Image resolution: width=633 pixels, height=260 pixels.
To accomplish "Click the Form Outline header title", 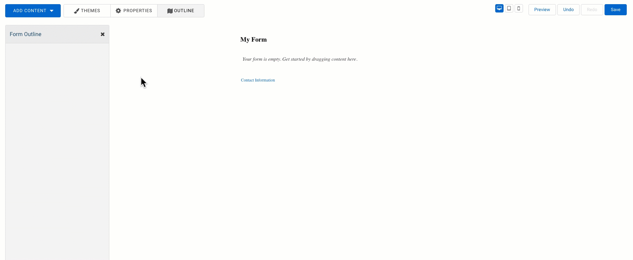I will pyautogui.click(x=26, y=34).
